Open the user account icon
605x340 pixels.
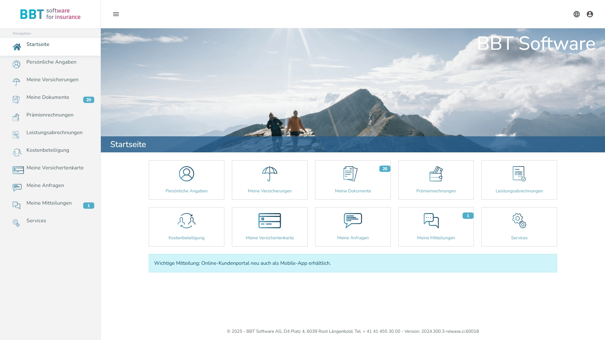click(590, 14)
